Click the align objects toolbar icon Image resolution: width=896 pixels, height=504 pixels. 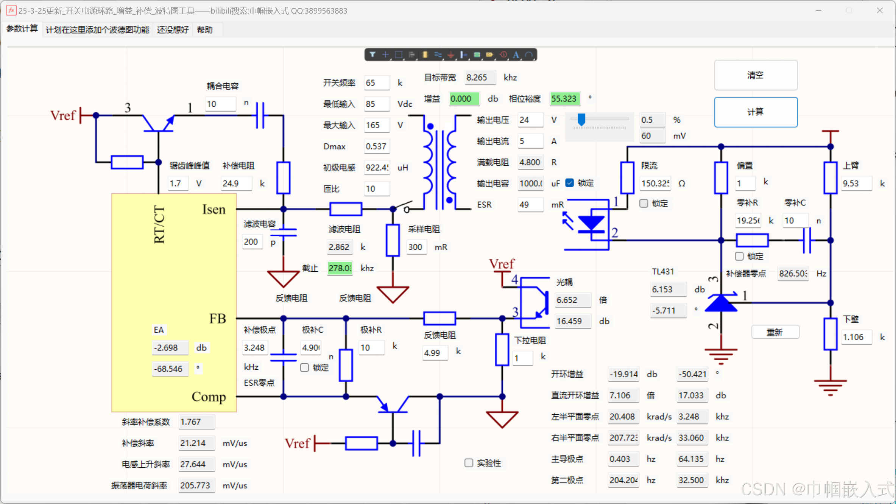point(412,55)
